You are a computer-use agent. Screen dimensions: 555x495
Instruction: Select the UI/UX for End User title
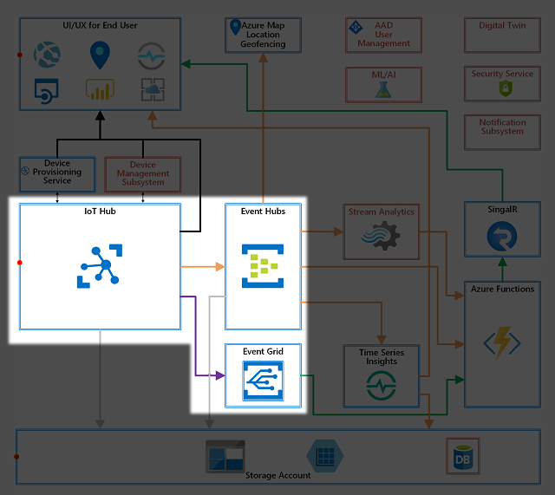[x=100, y=25]
